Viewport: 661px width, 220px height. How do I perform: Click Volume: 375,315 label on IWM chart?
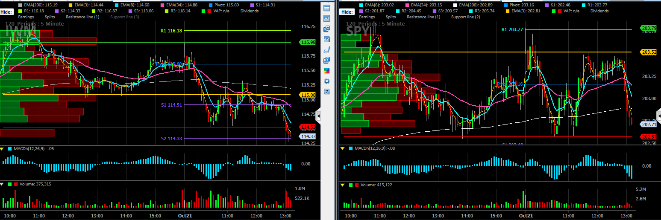(x=35, y=184)
